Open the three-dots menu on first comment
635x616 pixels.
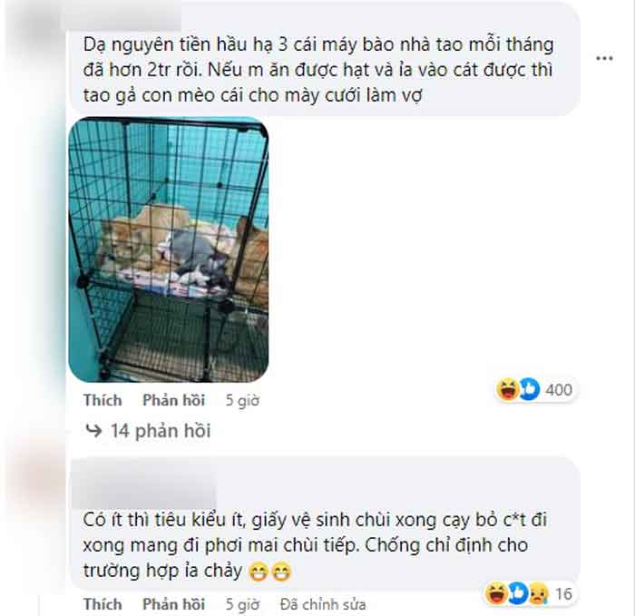pyautogui.click(x=604, y=59)
